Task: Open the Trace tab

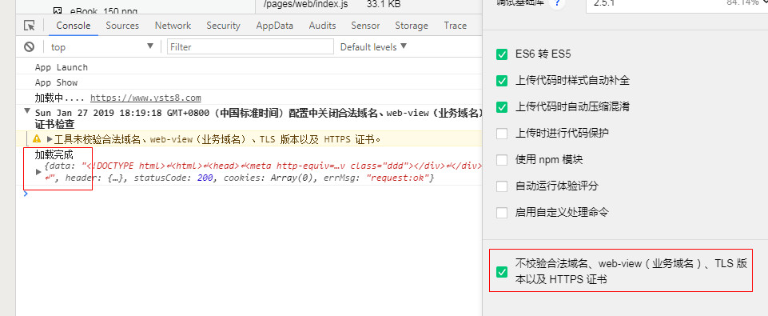Action: click(456, 26)
